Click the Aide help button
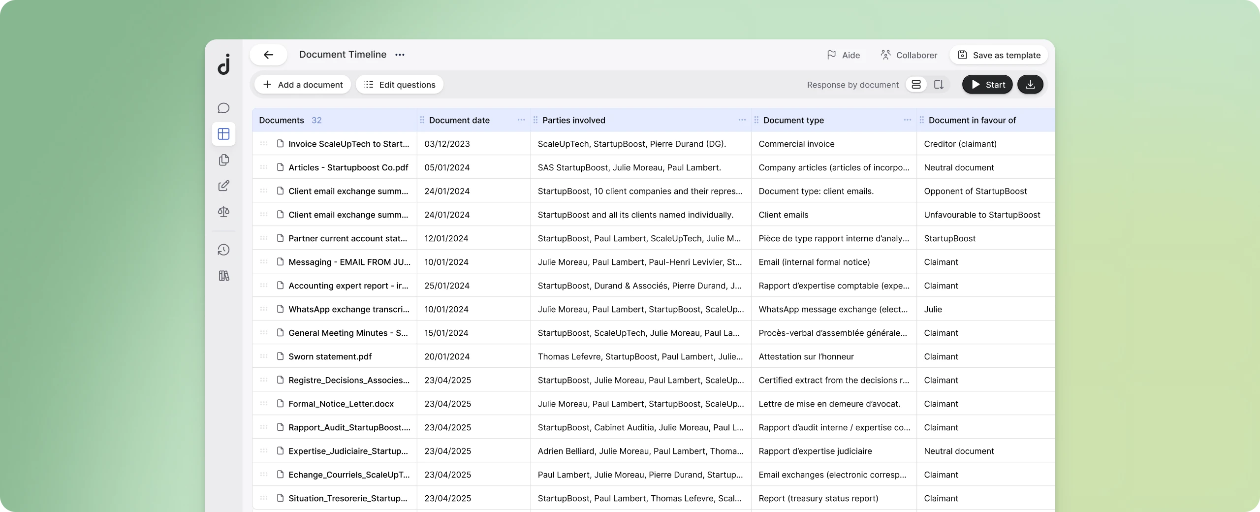This screenshot has height=512, width=1260. coord(844,55)
